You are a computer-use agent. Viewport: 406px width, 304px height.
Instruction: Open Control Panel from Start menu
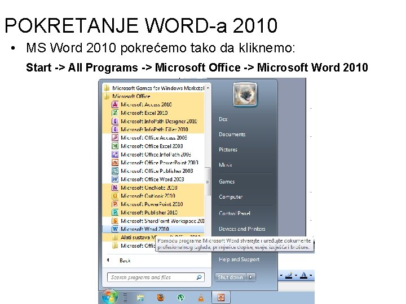[235, 213]
